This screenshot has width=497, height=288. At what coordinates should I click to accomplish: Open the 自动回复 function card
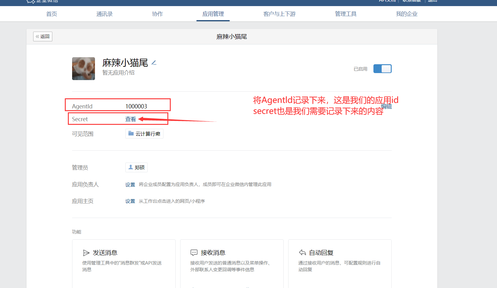(x=340, y=264)
